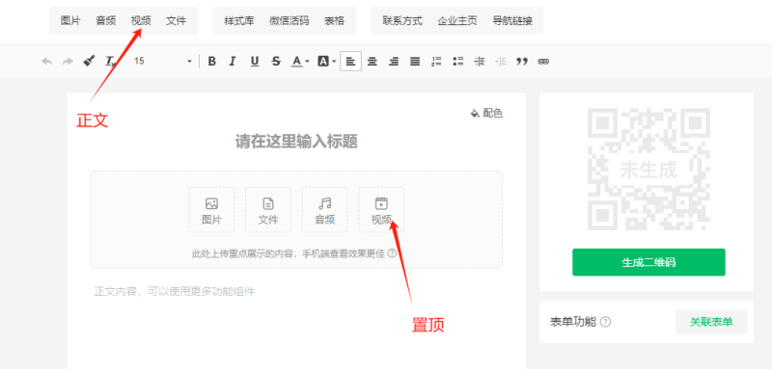Toggle bold formatting
Screen dimensions: 772x369
click(211, 62)
